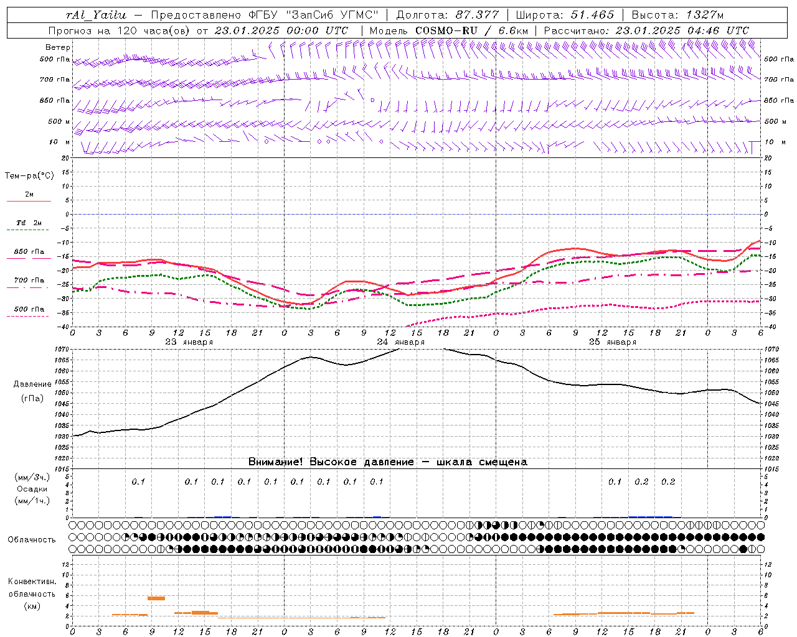
Task: Click the 850 гПа temperature legend line sample
Action: [29, 258]
